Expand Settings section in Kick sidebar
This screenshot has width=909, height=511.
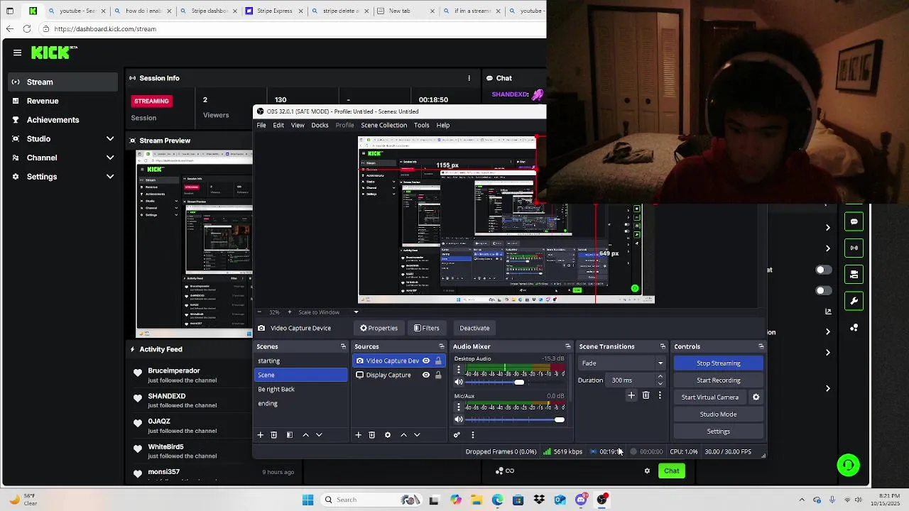(x=110, y=177)
